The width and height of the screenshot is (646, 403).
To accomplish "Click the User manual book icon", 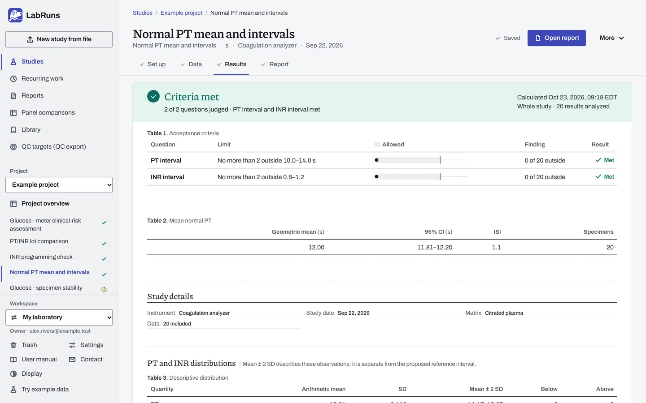I will coord(13,360).
